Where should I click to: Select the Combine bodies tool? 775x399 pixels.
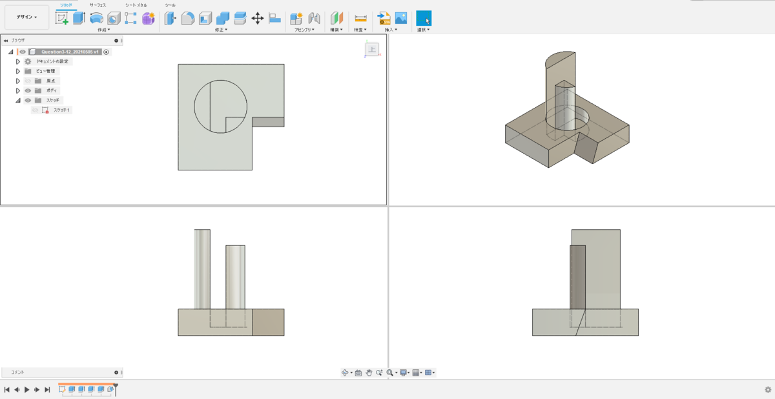(x=223, y=18)
